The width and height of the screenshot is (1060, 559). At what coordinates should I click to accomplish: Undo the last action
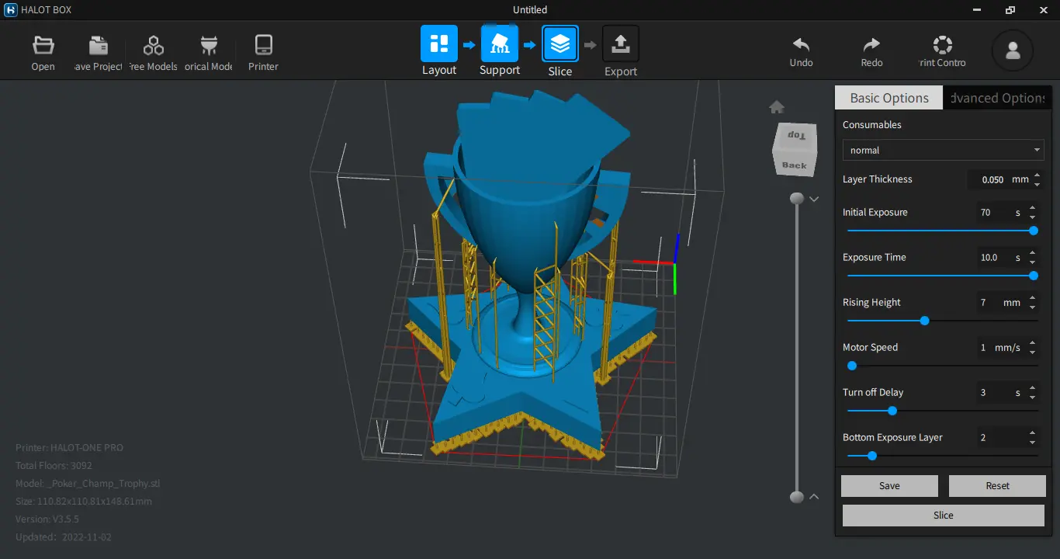[x=801, y=45]
